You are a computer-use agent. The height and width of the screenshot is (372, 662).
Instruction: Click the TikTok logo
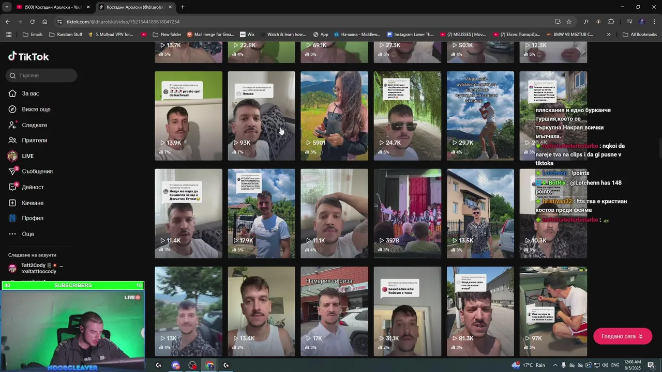point(28,56)
